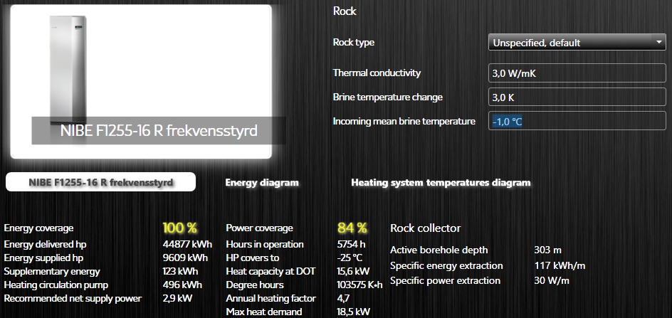Click the Max heat demand 18,5 kW value

pyautogui.click(x=352, y=312)
